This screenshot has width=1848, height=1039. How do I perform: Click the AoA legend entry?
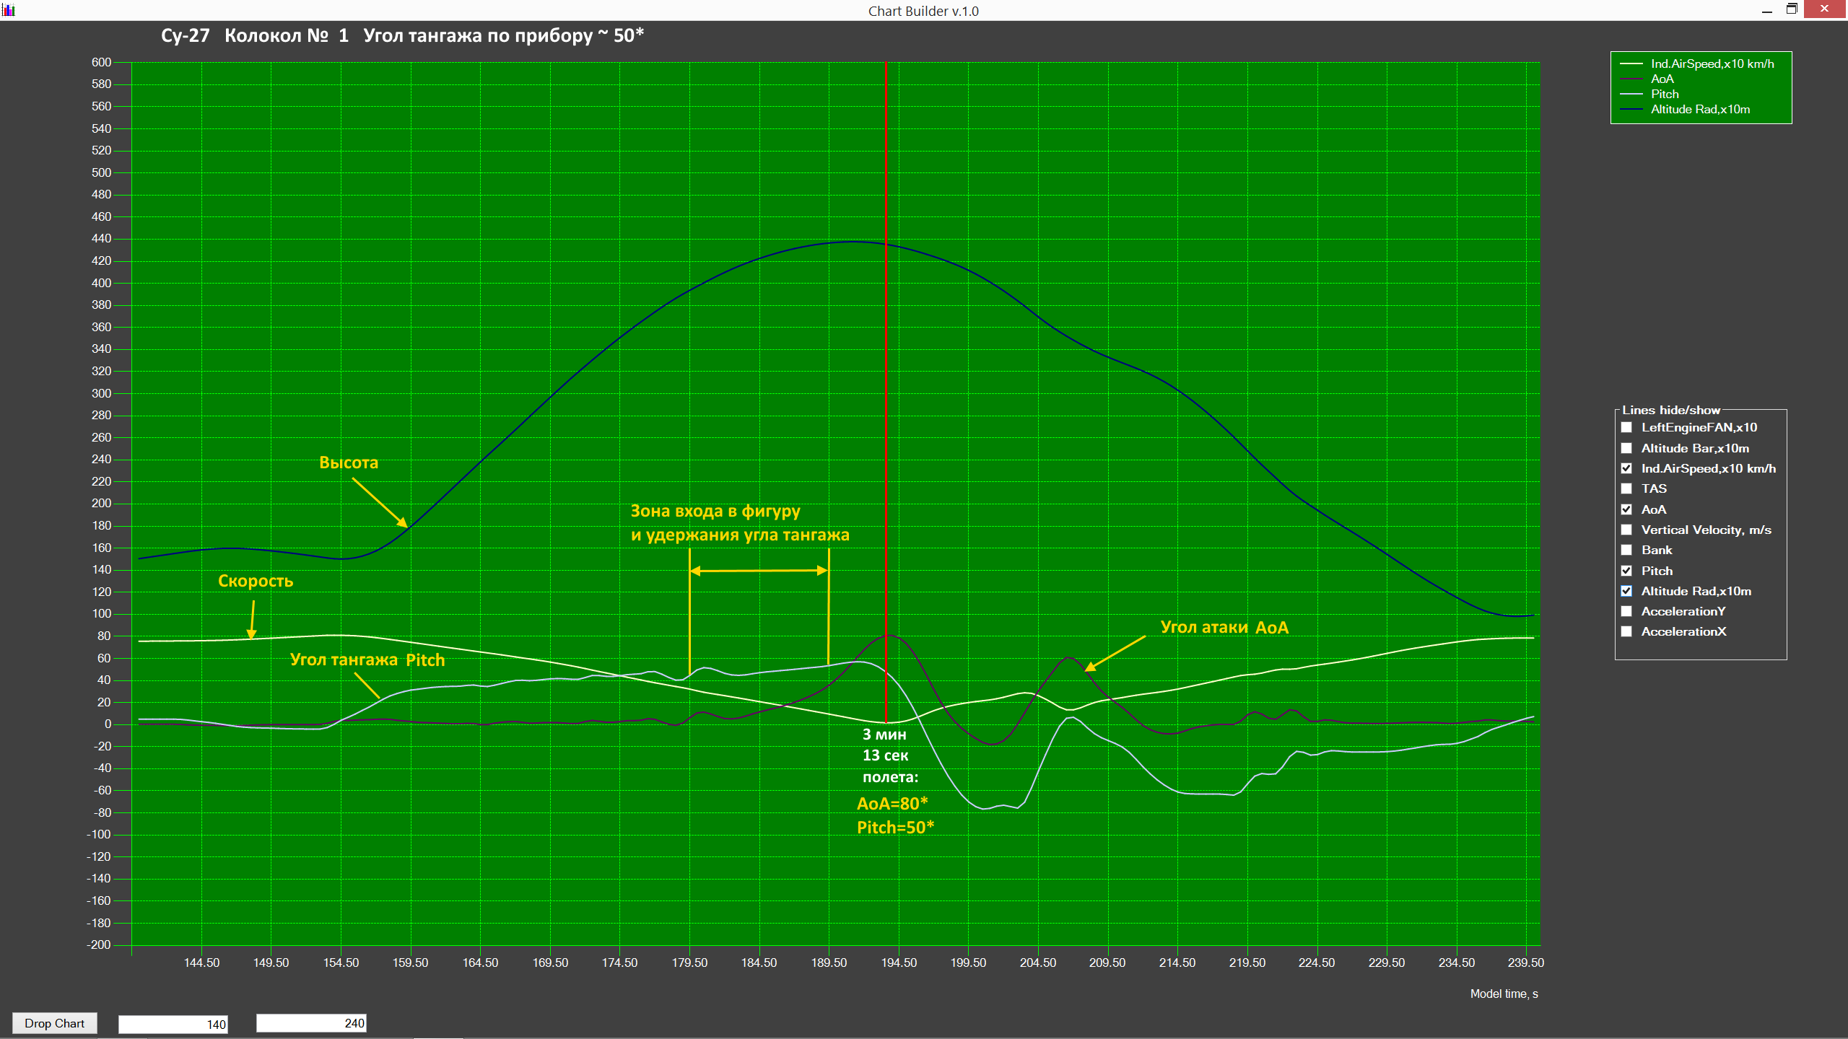pos(1647,79)
